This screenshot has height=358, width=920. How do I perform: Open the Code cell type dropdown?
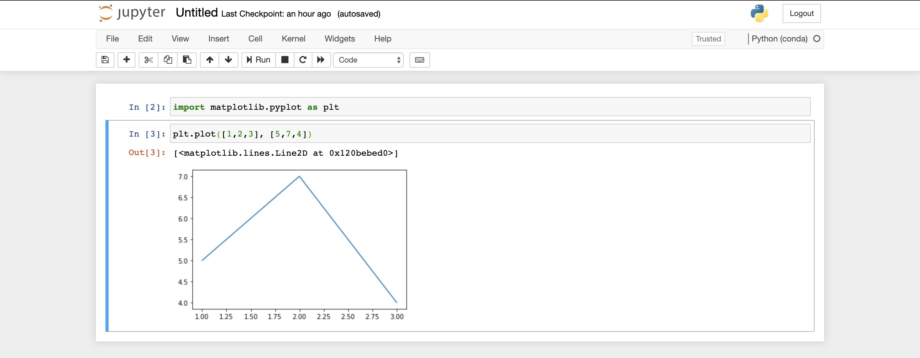pyautogui.click(x=368, y=60)
